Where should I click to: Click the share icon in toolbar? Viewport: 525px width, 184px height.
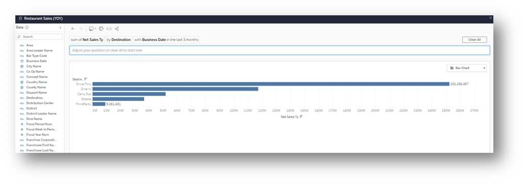[x=117, y=29]
